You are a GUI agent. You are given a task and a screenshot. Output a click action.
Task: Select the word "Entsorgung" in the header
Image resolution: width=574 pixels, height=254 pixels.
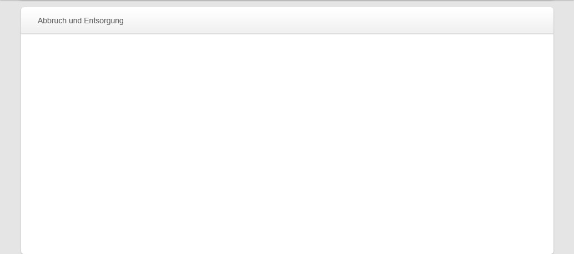pyautogui.click(x=104, y=21)
